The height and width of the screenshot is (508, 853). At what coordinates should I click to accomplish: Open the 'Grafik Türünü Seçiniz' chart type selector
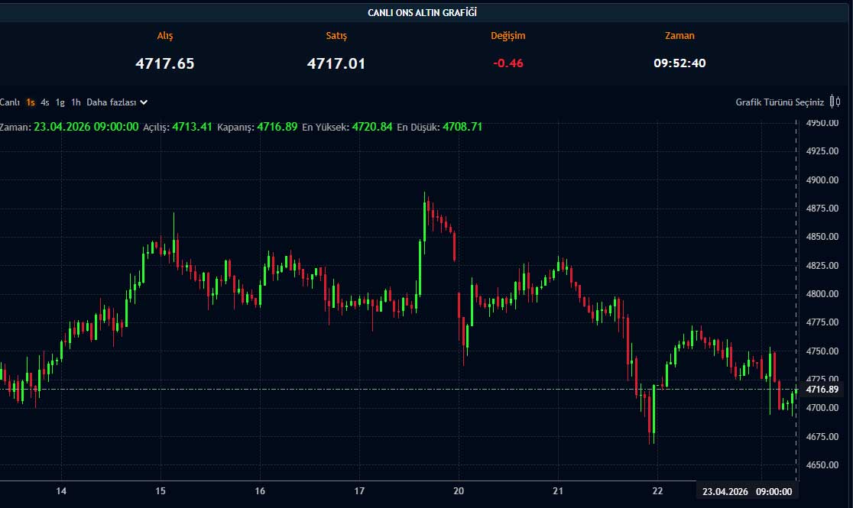coord(780,102)
